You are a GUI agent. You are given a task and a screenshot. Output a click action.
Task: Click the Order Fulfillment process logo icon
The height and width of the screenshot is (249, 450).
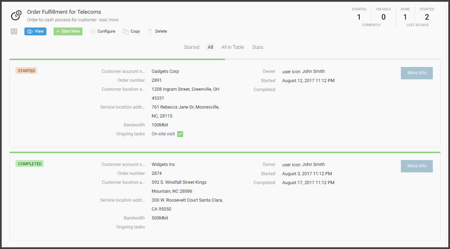pyautogui.click(x=16, y=15)
